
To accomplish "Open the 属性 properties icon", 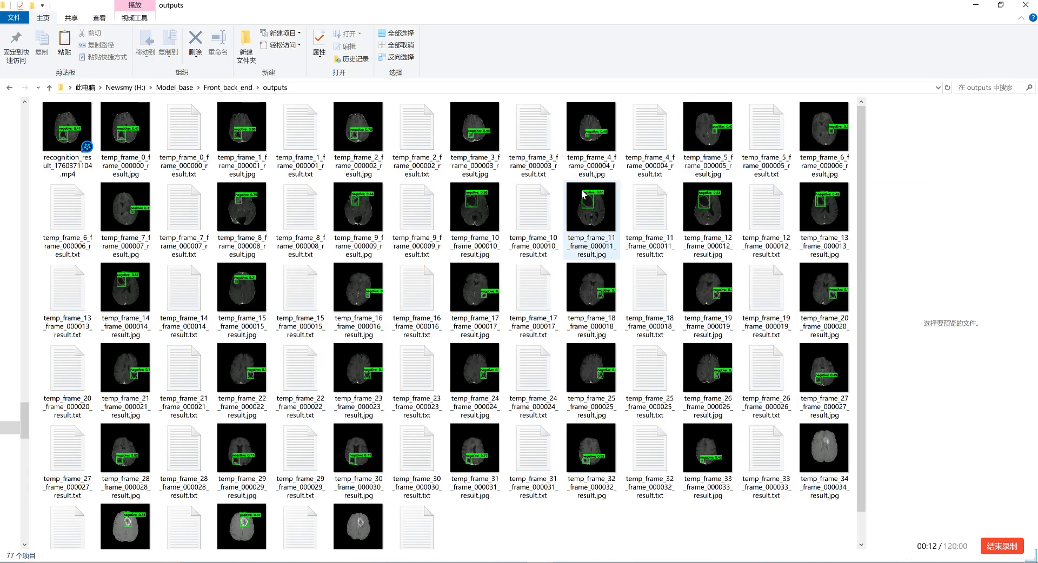I will [x=319, y=38].
